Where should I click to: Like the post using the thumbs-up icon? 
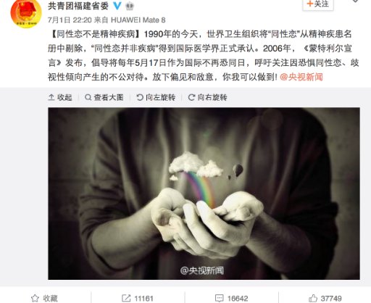313,298
